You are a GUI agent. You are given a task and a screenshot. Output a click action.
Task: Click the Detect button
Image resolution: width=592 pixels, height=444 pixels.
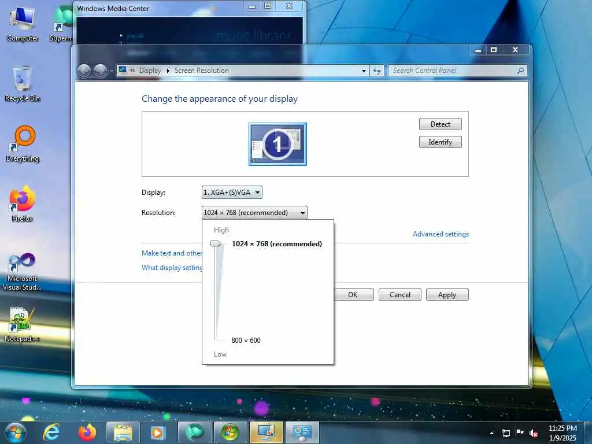coord(440,124)
